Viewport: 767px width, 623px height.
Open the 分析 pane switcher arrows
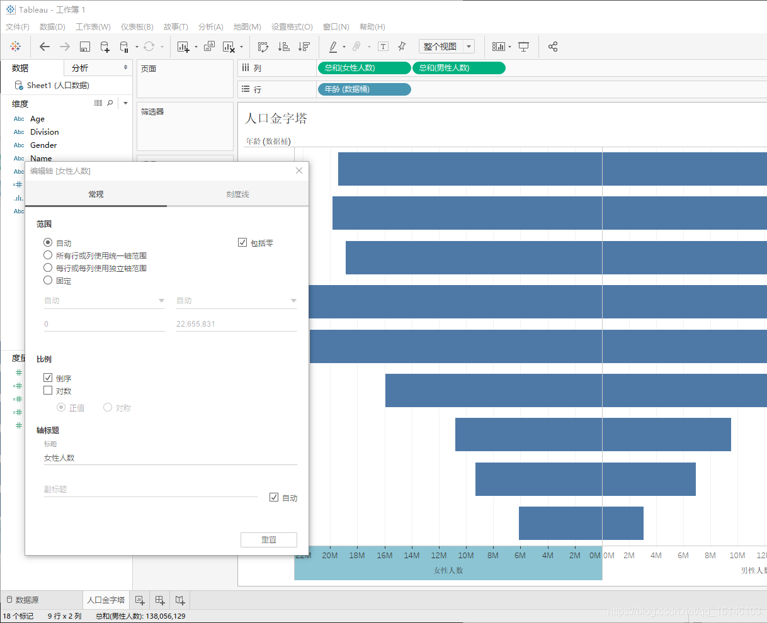point(125,67)
